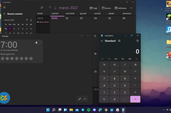Click the CE clear entry key
Viewport: 171px width, 113px height.
(x=115, y=65)
